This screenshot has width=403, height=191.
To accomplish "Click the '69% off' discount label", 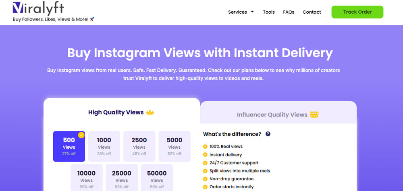I will 157,187.
